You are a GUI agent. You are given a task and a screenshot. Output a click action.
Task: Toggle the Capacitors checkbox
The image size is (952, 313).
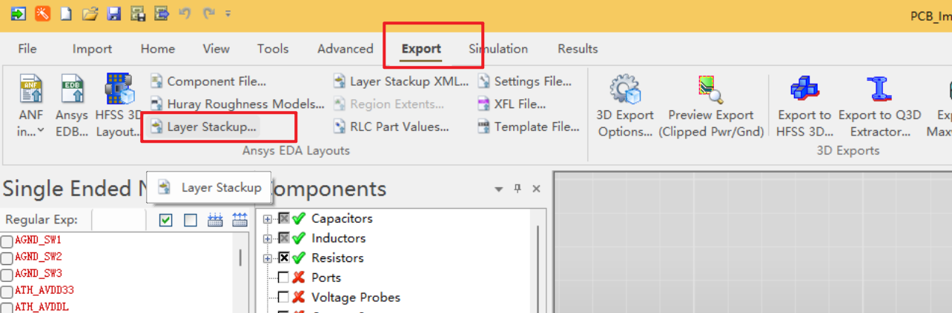click(283, 219)
